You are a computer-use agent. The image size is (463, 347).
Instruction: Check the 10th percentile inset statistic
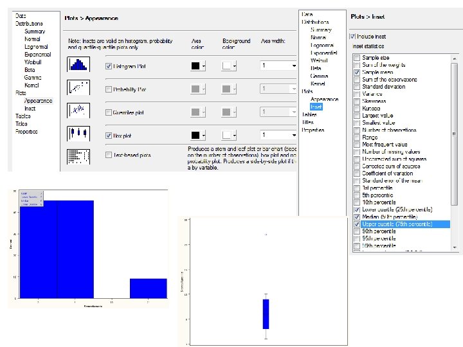pyautogui.click(x=357, y=202)
